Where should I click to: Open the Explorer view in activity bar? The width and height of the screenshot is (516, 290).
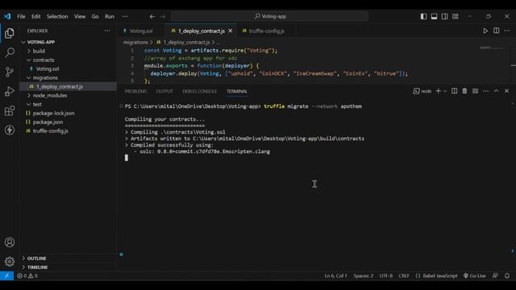[x=10, y=33]
